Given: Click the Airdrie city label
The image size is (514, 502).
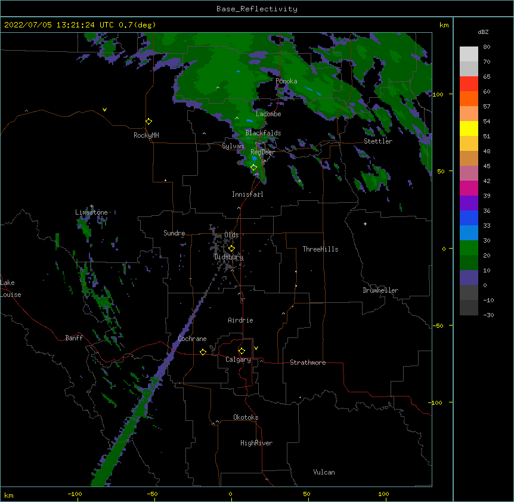Looking at the screenshot, I should (241, 320).
